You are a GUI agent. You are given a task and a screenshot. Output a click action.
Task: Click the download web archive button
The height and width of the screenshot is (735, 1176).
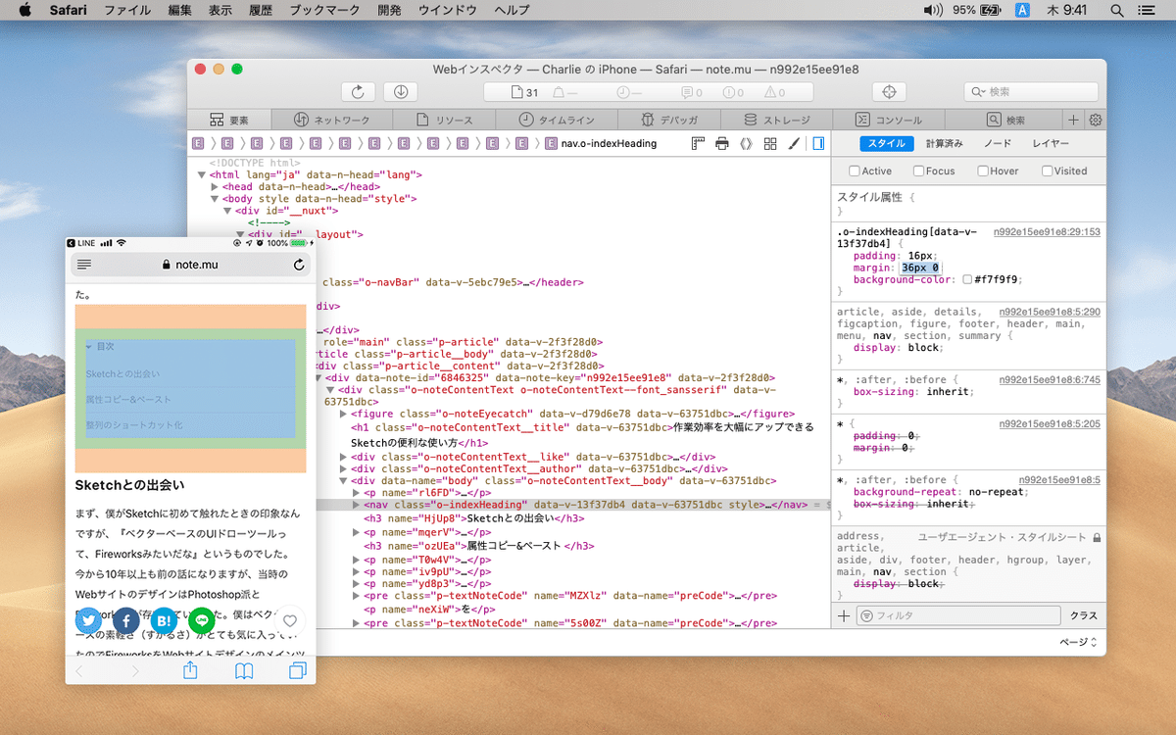pos(402,91)
